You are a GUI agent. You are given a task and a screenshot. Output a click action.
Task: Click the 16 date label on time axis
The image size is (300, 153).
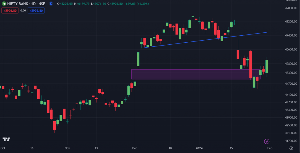[32, 148]
